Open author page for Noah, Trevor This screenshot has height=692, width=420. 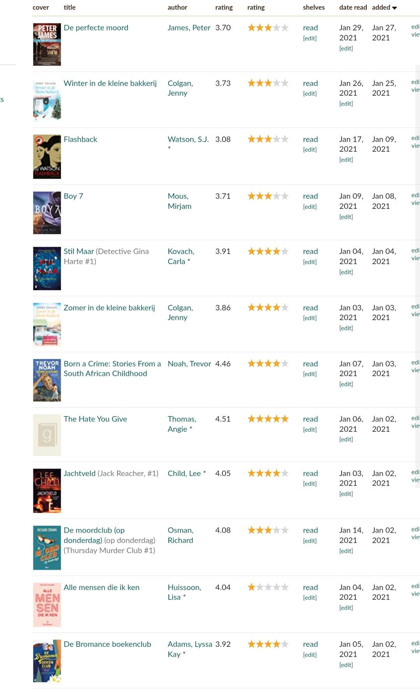(189, 364)
